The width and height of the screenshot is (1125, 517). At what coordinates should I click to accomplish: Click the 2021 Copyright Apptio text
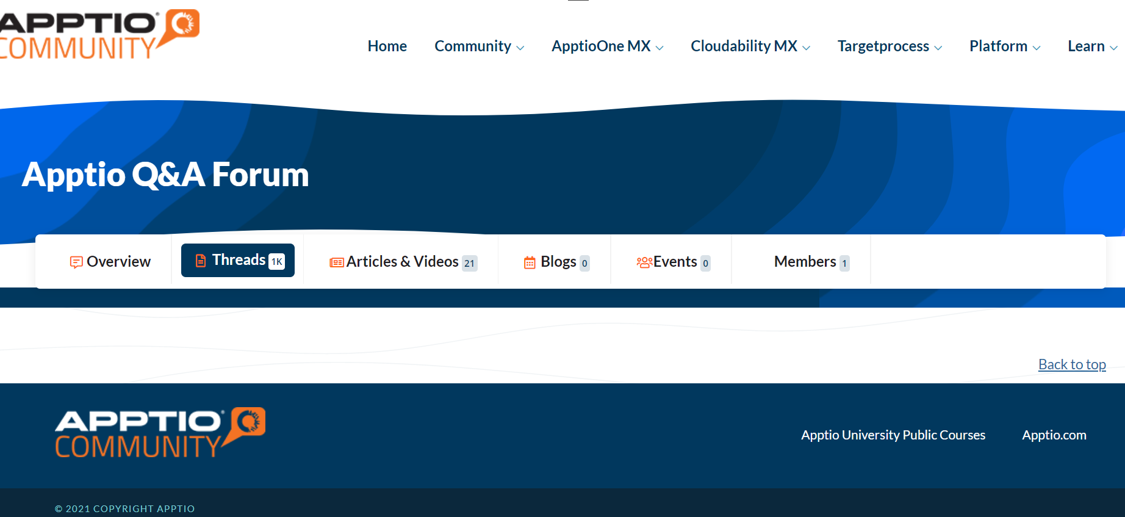click(125, 508)
